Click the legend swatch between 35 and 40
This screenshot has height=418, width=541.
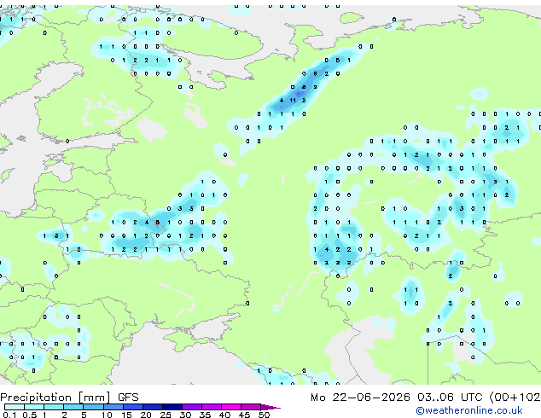(x=212, y=407)
